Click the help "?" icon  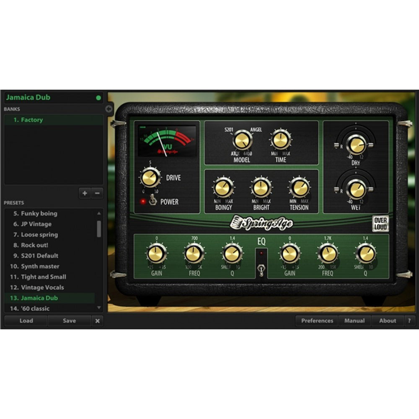click(x=409, y=321)
